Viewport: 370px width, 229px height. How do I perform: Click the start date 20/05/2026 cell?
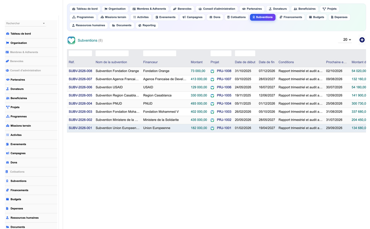coord(243,120)
